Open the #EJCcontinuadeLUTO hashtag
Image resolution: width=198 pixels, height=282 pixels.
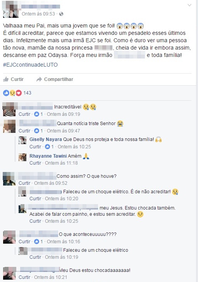click(30, 65)
